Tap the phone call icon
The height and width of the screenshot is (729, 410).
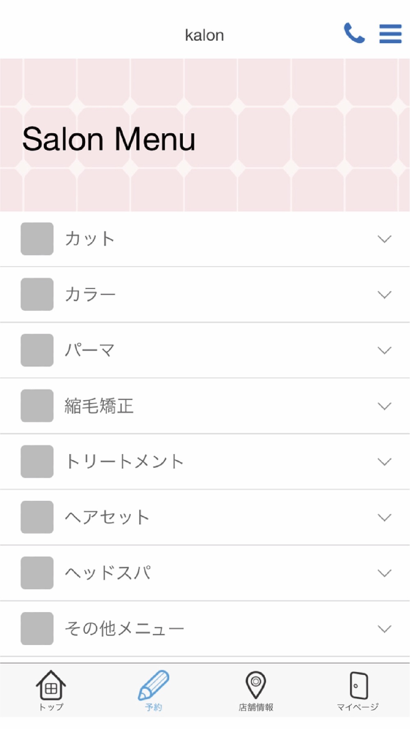pos(354,33)
